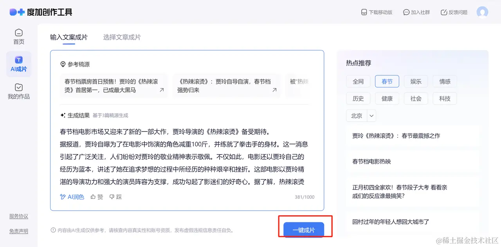
Task: Click the 基于3篇稿源生成 note
Action: 110,115
